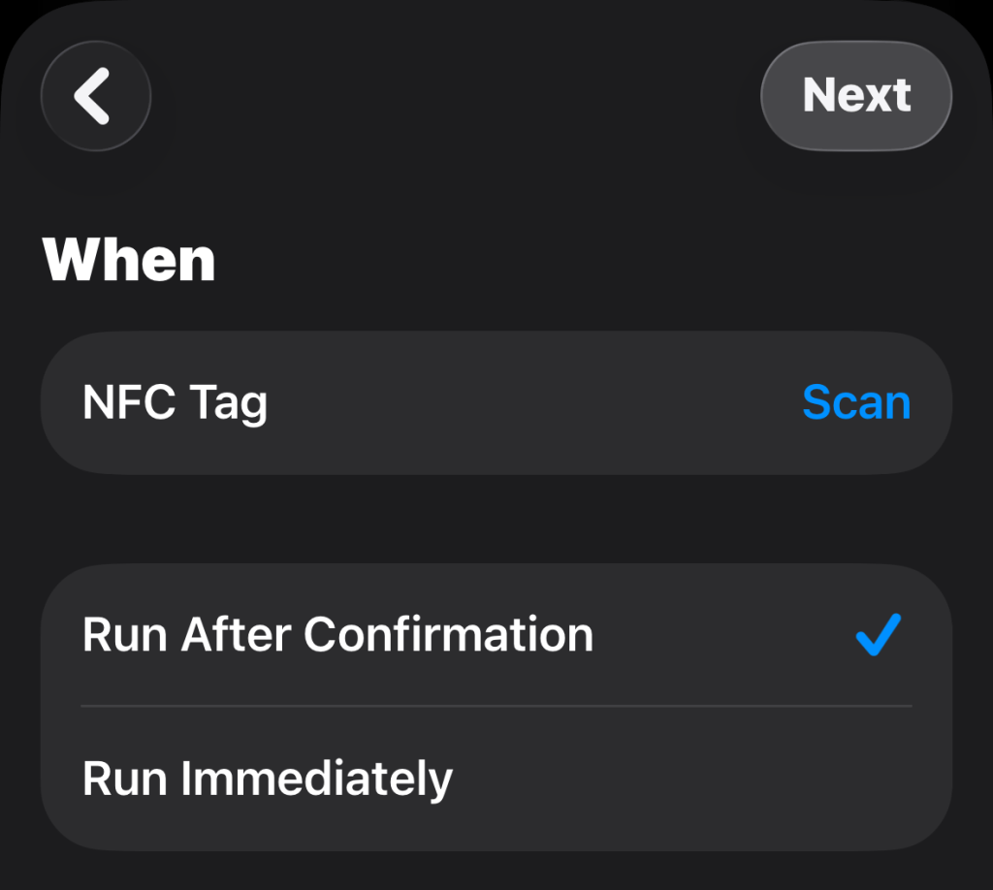Tap the checkmark beside Run After Confirmation
The height and width of the screenshot is (890, 993).
tap(879, 636)
